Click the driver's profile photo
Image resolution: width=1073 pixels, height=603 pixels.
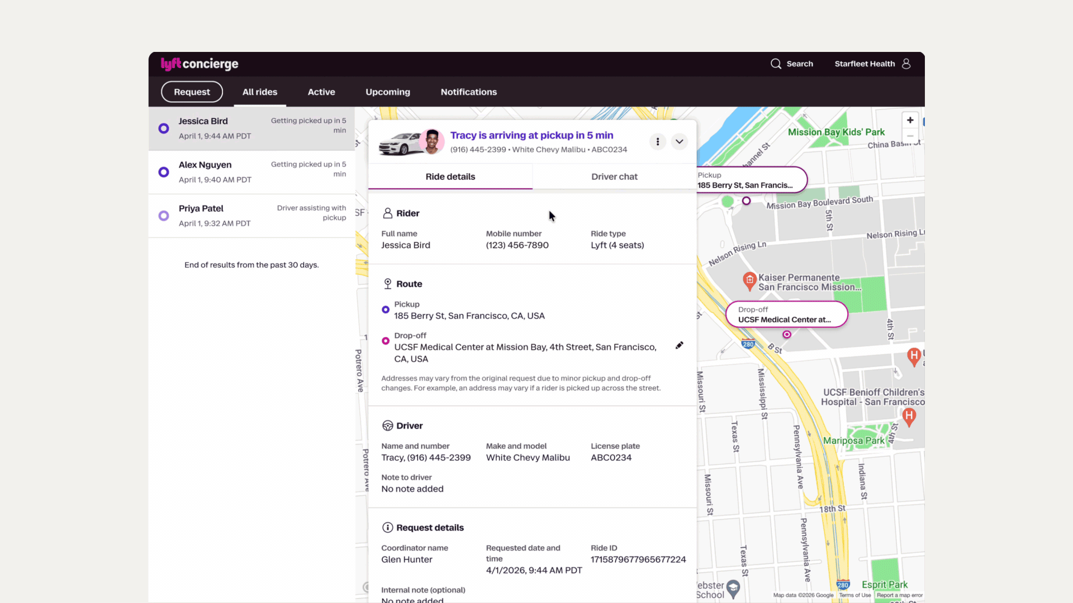point(431,141)
